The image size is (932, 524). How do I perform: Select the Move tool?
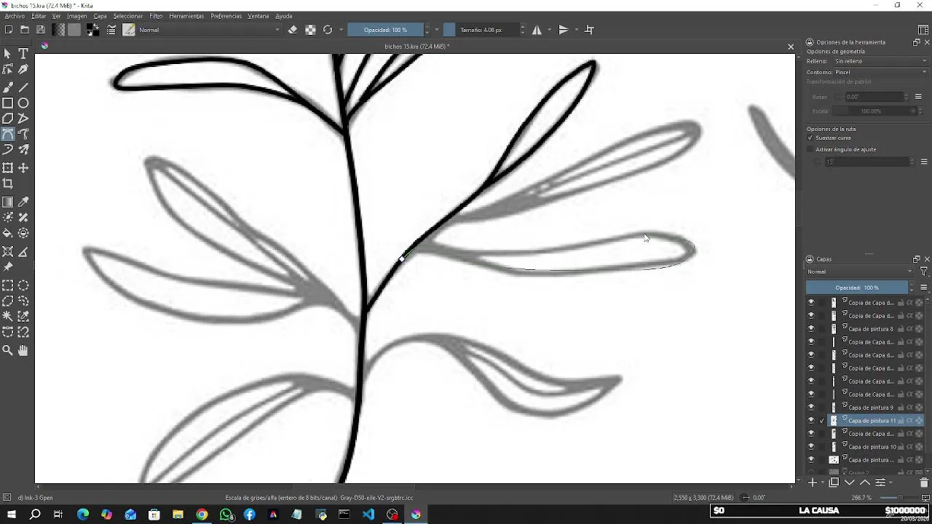23,168
